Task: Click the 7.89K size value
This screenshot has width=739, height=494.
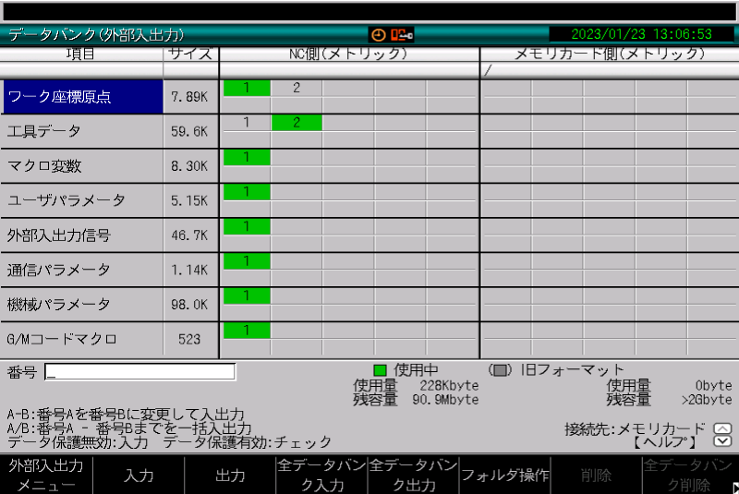Action: 189,97
